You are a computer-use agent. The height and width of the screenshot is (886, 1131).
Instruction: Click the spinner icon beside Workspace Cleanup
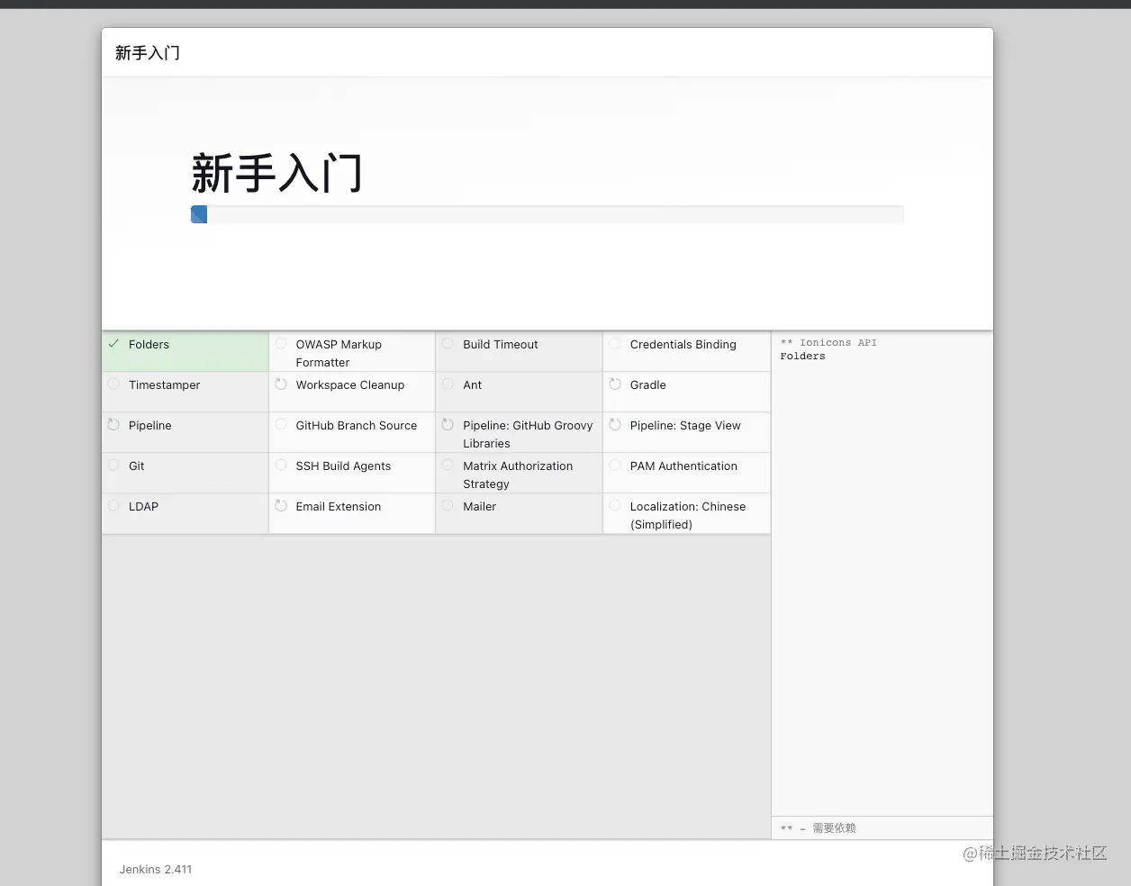[281, 384]
